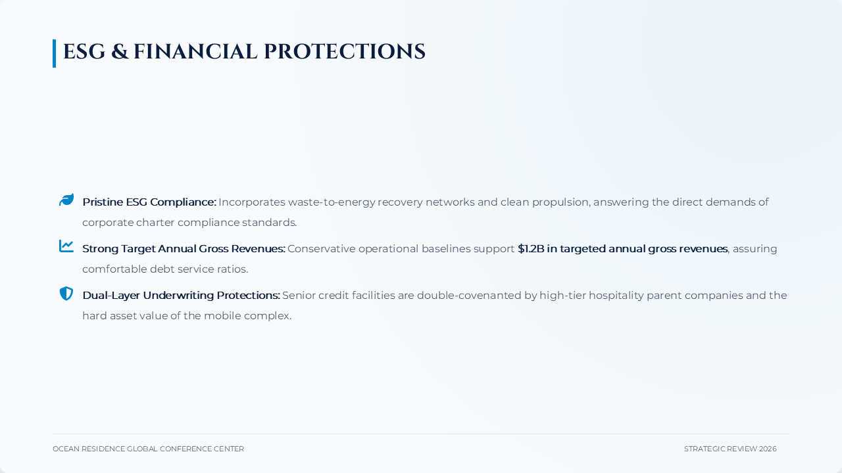Click the high-tier hospitality parent companies phrase

[641, 296]
